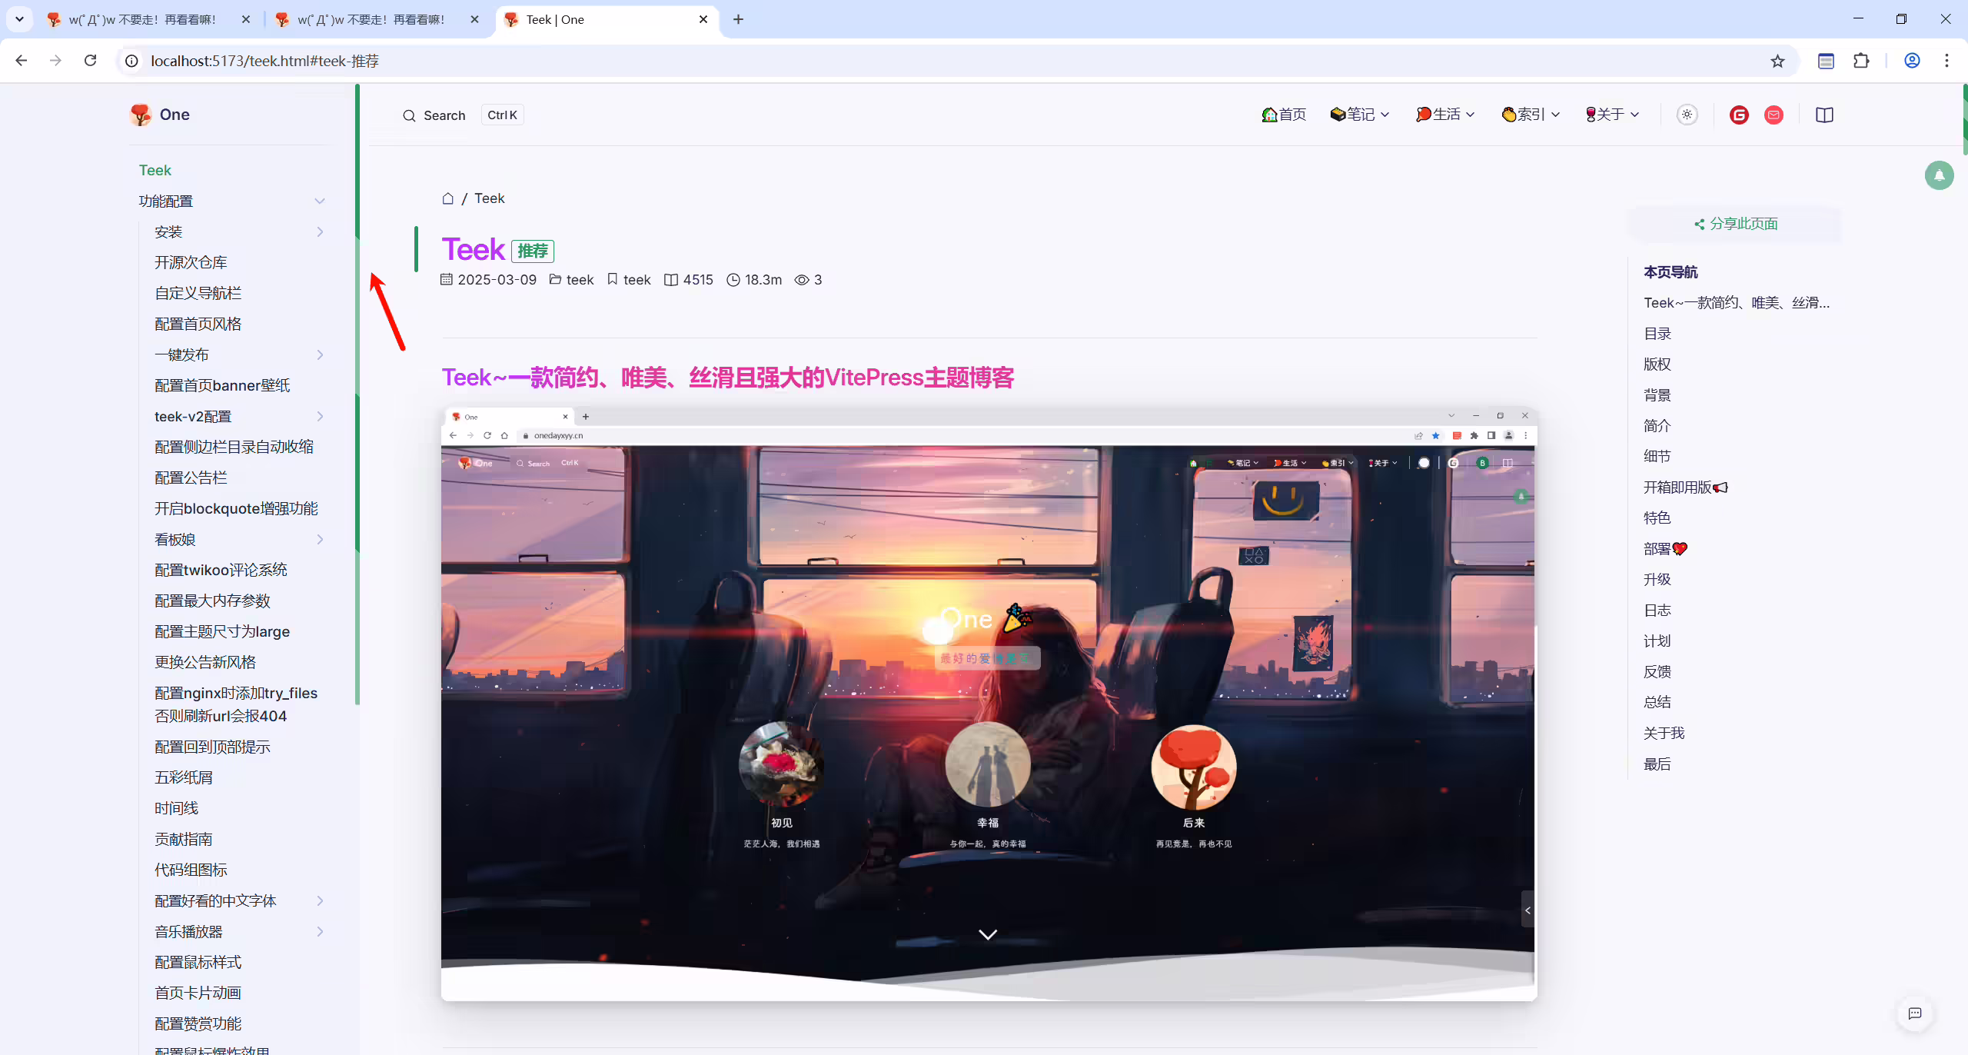Open the 笔记 navbar dropdown

[1360, 115]
